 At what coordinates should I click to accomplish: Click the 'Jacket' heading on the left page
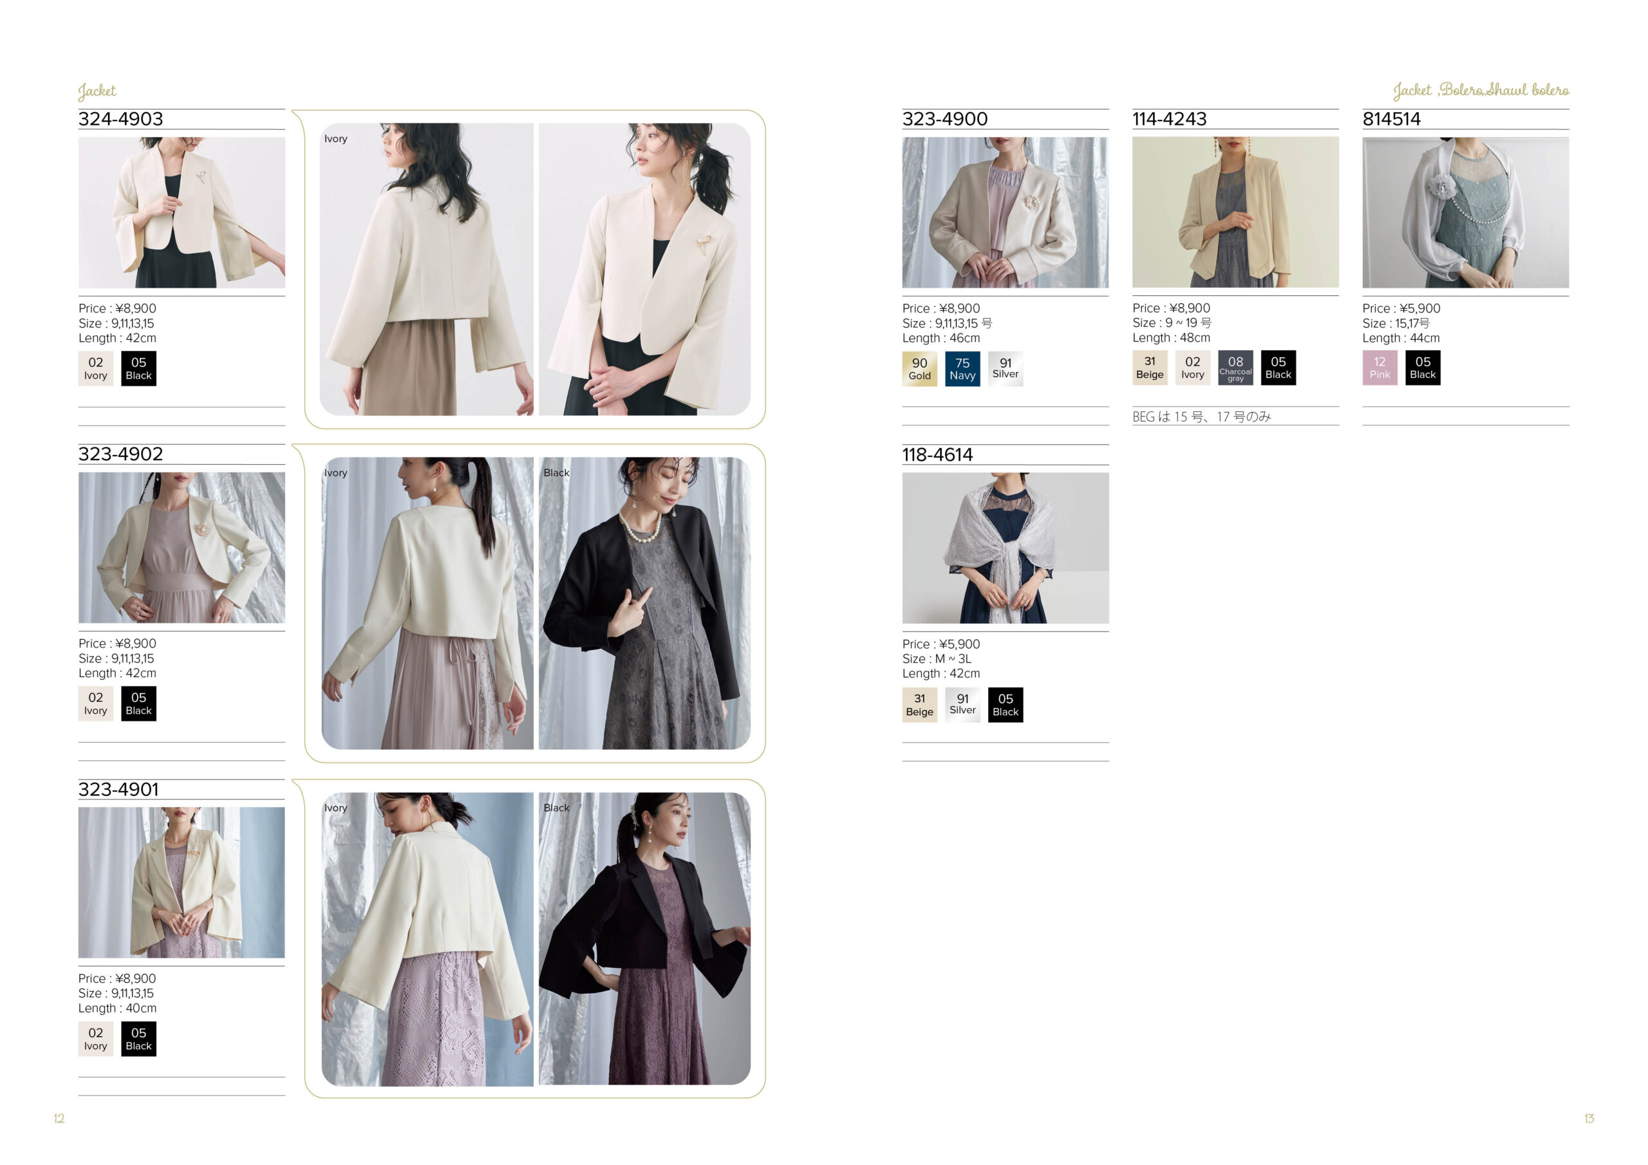click(97, 91)
